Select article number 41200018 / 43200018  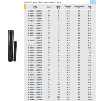coord(35,36)
